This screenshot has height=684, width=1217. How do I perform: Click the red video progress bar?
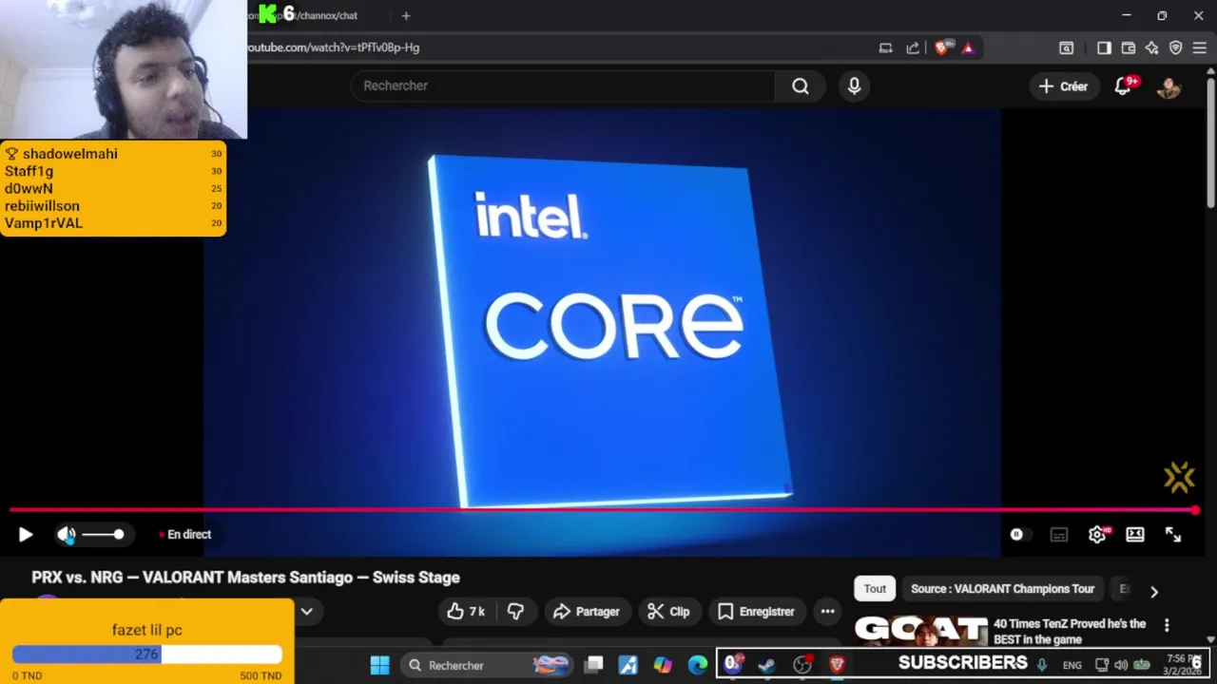coord(605,510)
